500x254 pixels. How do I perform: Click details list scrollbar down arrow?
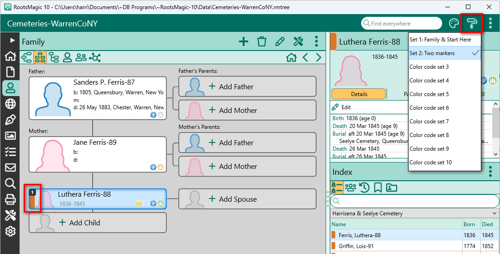pyautogui.click(x=496, y=154)
